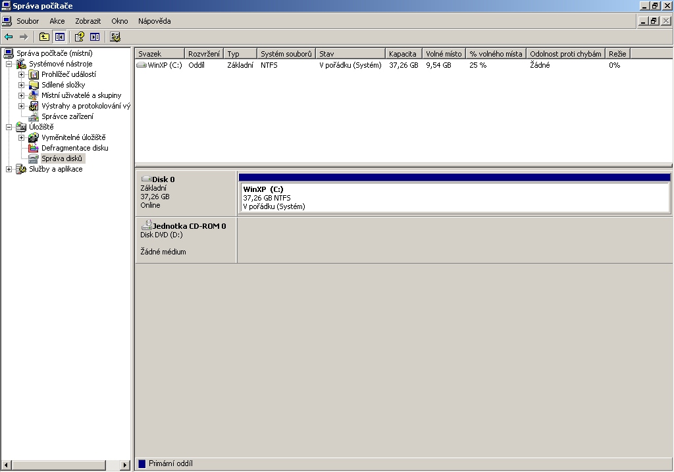Expand the Služby a aplikace node
This screenshot has height=472, width=674.
click(9, 169)
